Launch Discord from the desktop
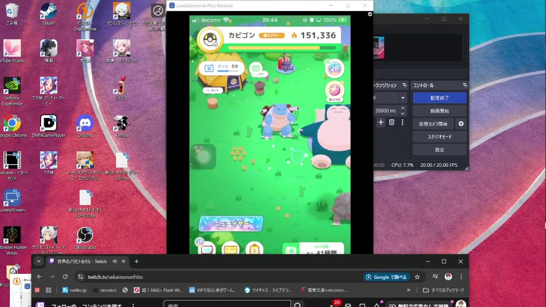 point(85,126)
